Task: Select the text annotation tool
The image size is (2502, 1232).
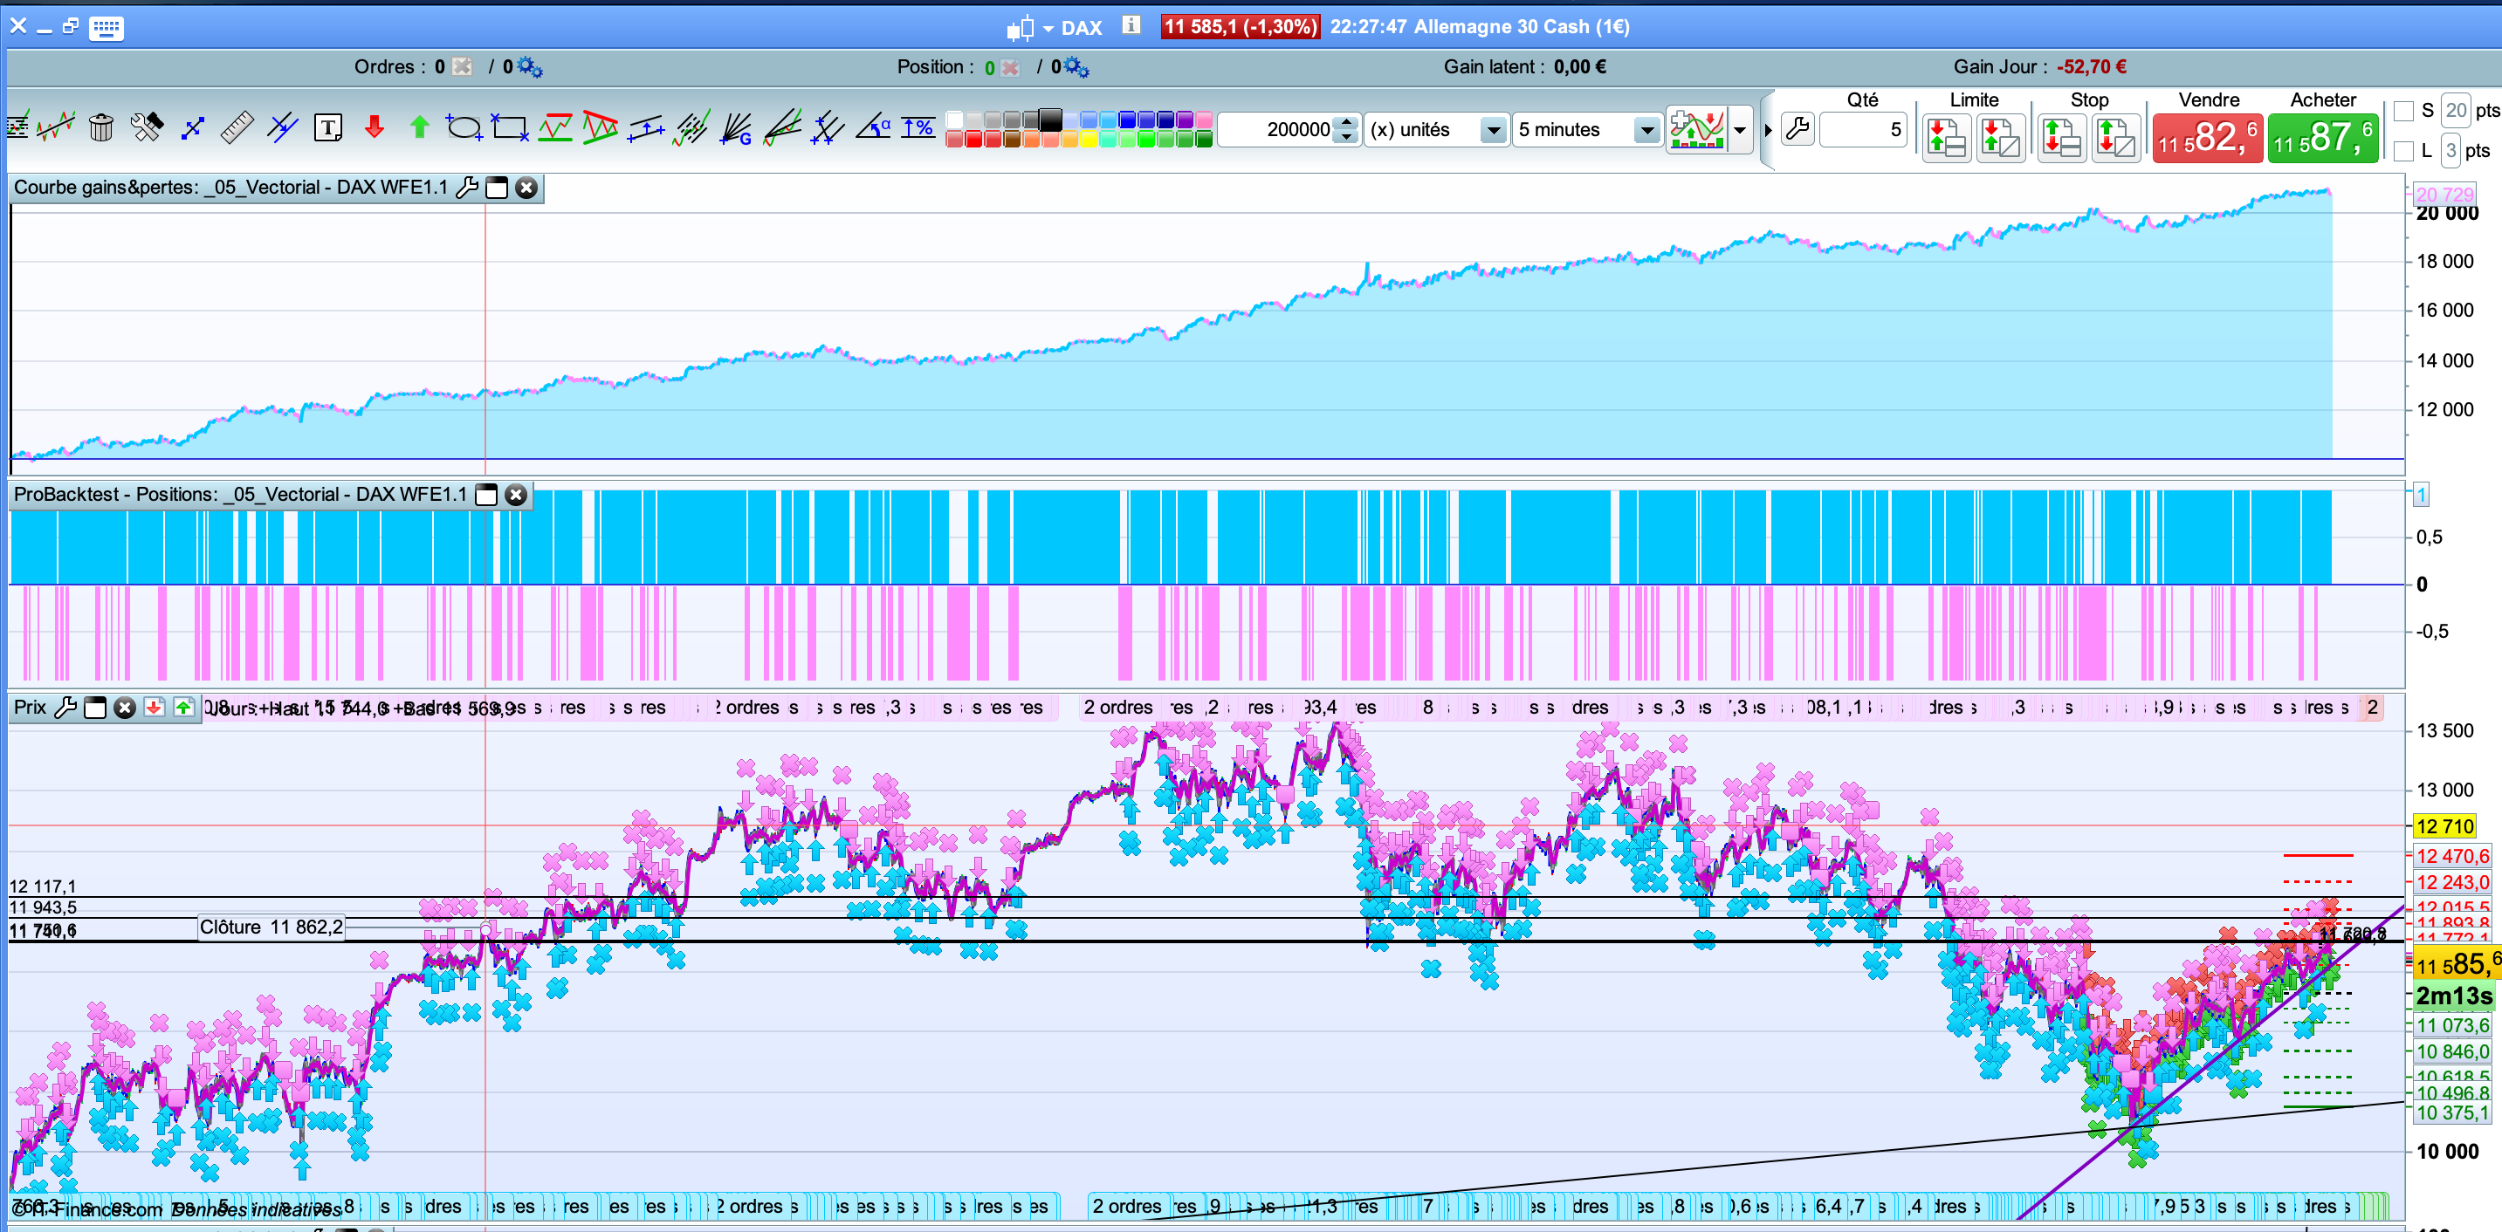Action: 328,128
